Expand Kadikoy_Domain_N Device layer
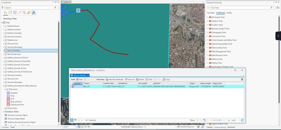The image size is (281, 130). (4, 58)
